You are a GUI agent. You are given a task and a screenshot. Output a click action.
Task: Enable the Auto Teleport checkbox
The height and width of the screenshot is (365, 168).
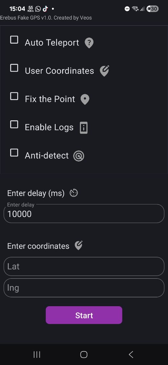(x=14, y=40)
